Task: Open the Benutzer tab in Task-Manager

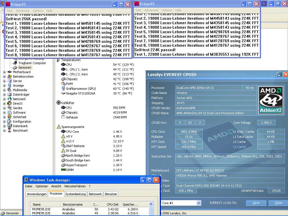Action: tap(111, 194)
